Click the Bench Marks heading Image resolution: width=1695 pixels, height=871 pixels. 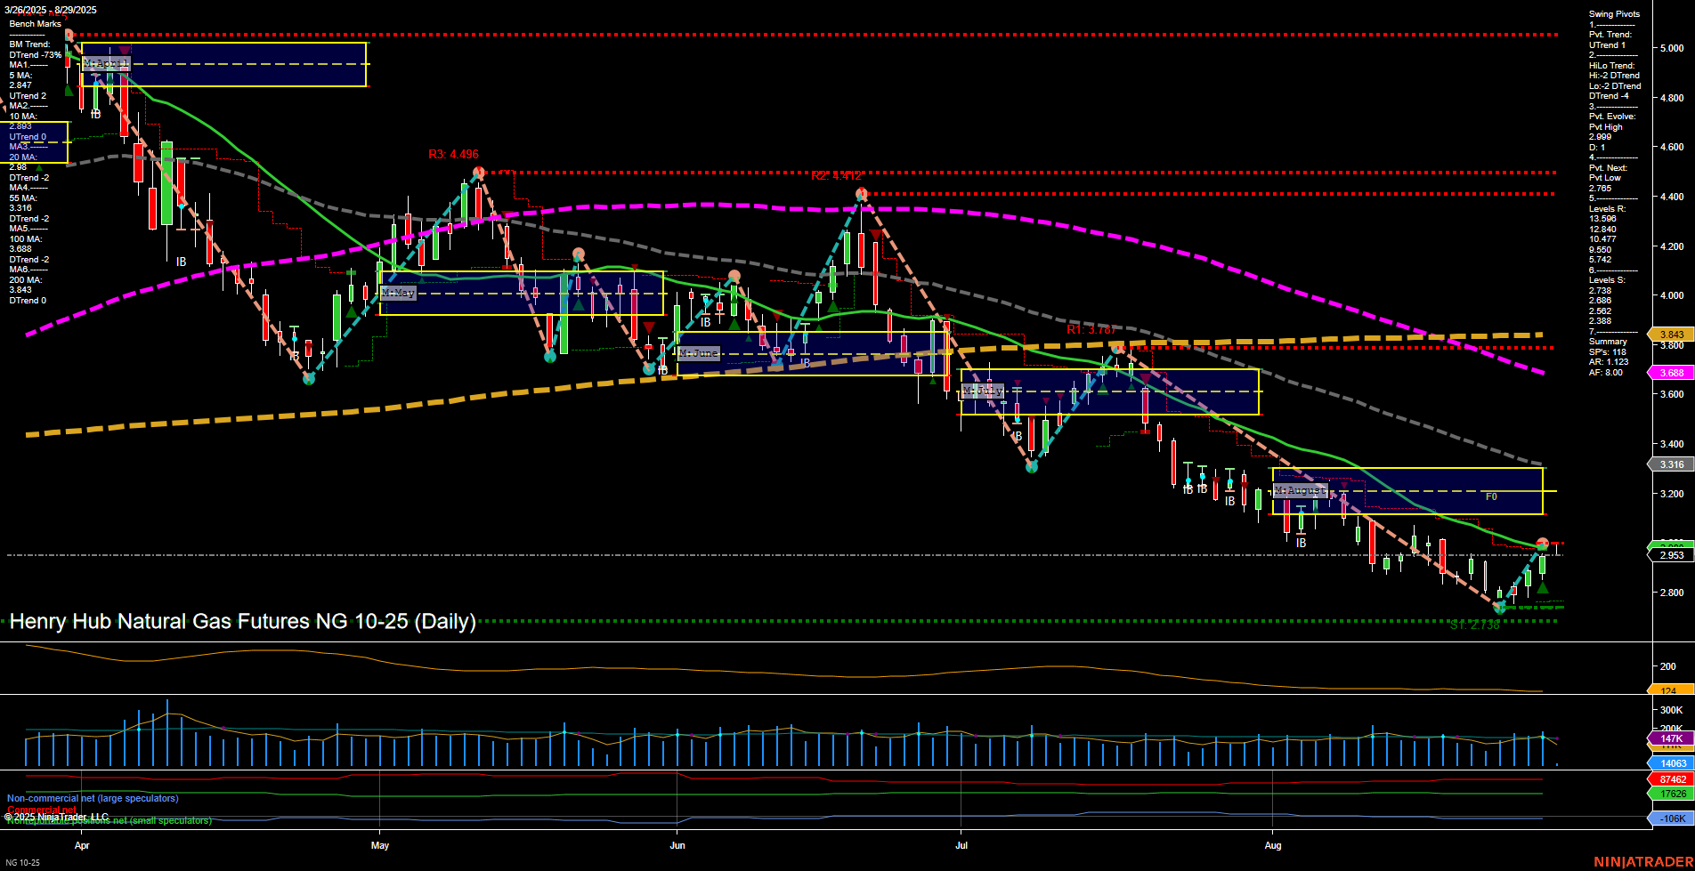tap(36, 24)
